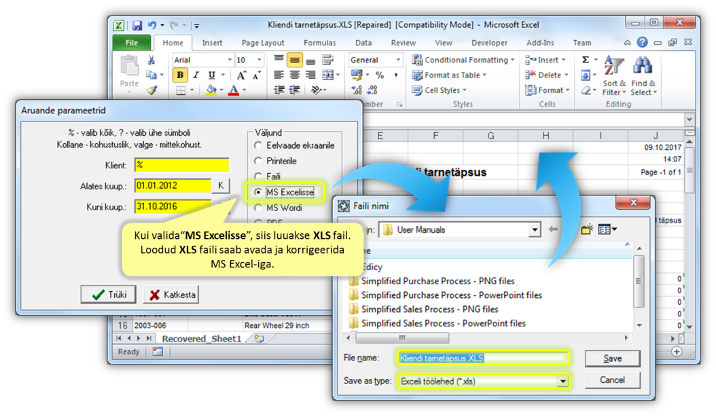The height and width of the screenshot is (416, 716).
Task: Decrease font size with small A icon
Action: point(256,75)
